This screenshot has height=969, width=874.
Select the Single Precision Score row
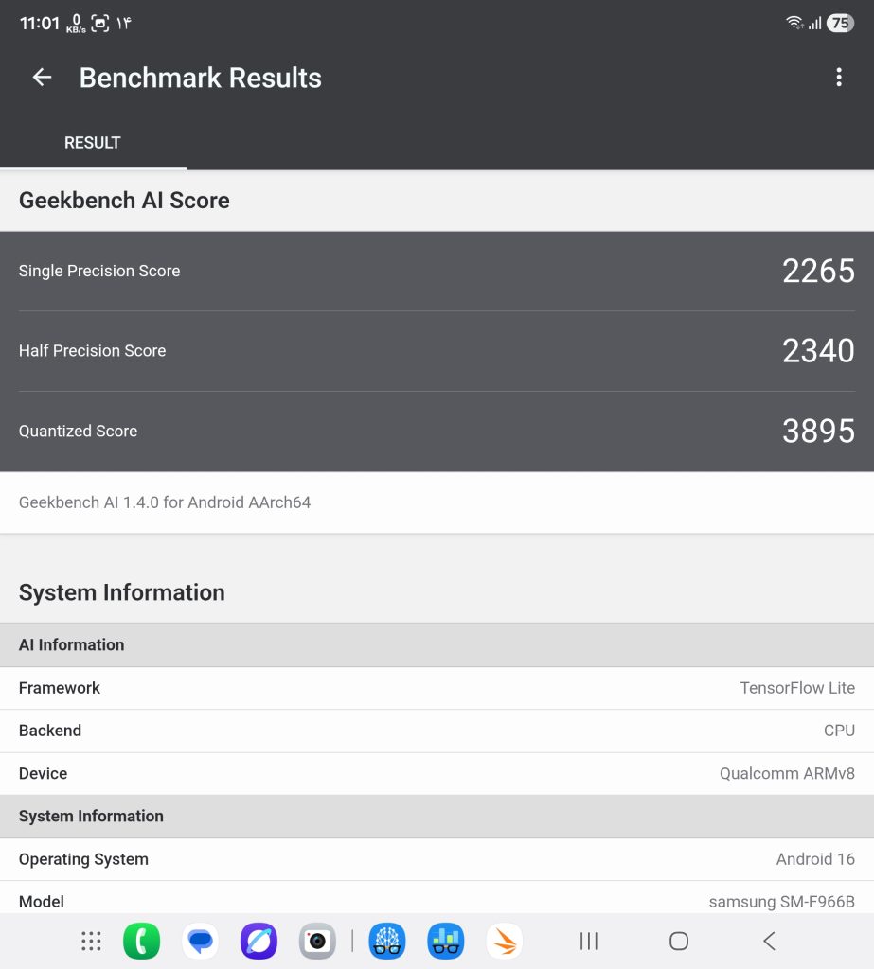437,271
